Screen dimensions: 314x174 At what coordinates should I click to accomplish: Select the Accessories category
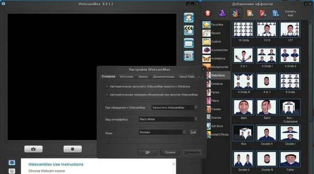(x=216, y=50)
